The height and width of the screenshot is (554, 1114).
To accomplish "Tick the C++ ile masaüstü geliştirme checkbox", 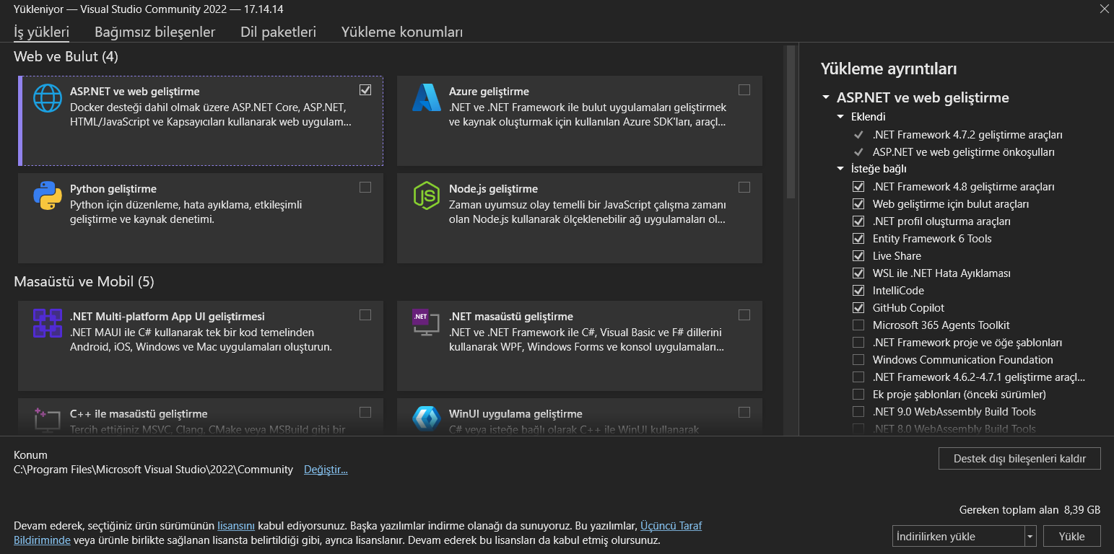I will 365,412.
